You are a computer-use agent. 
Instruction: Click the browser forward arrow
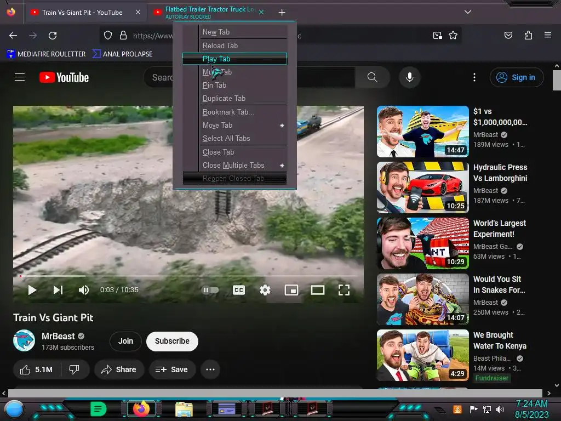33,36
